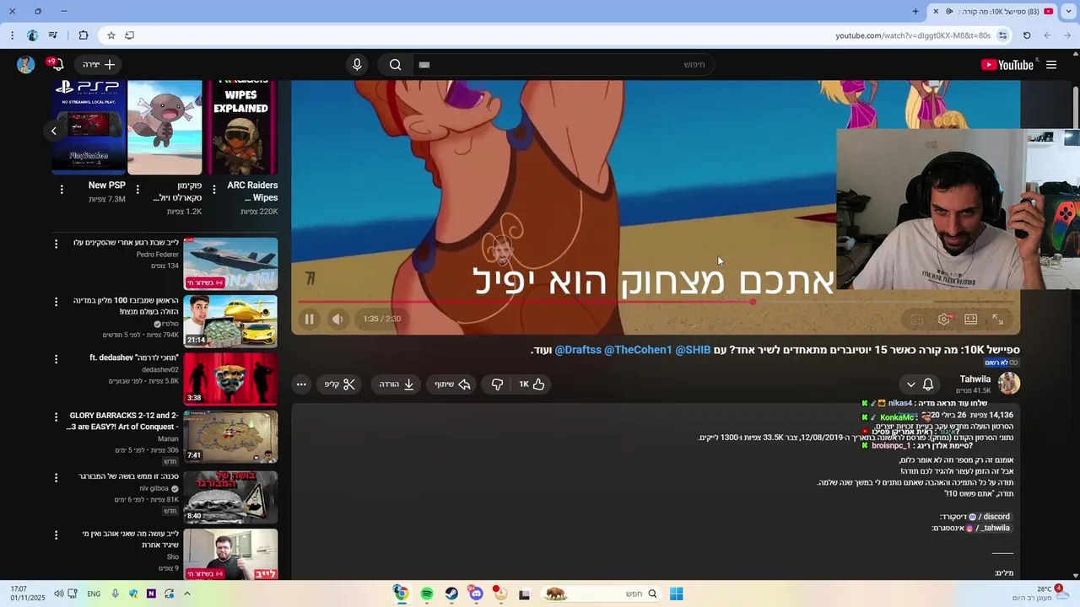Reload the page in Chrome
1080x607 pixels.
tap(1027, 35)
